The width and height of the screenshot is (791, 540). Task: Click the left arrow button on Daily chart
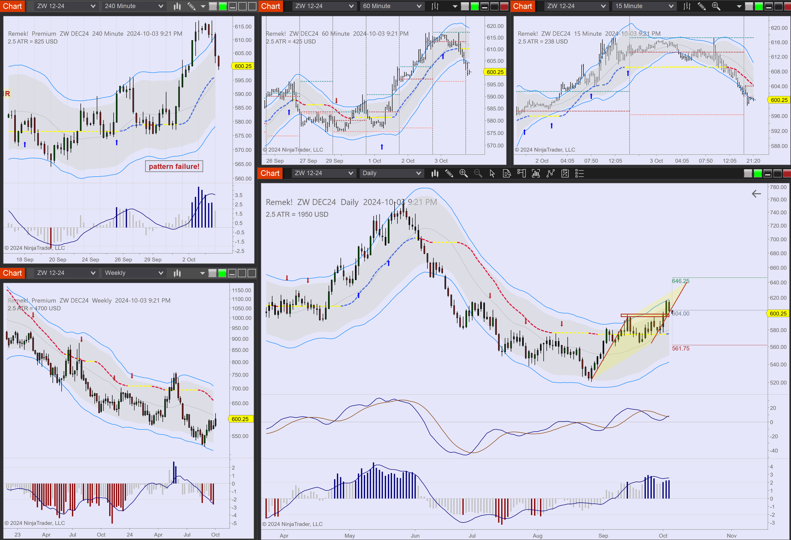coord(756,194)
